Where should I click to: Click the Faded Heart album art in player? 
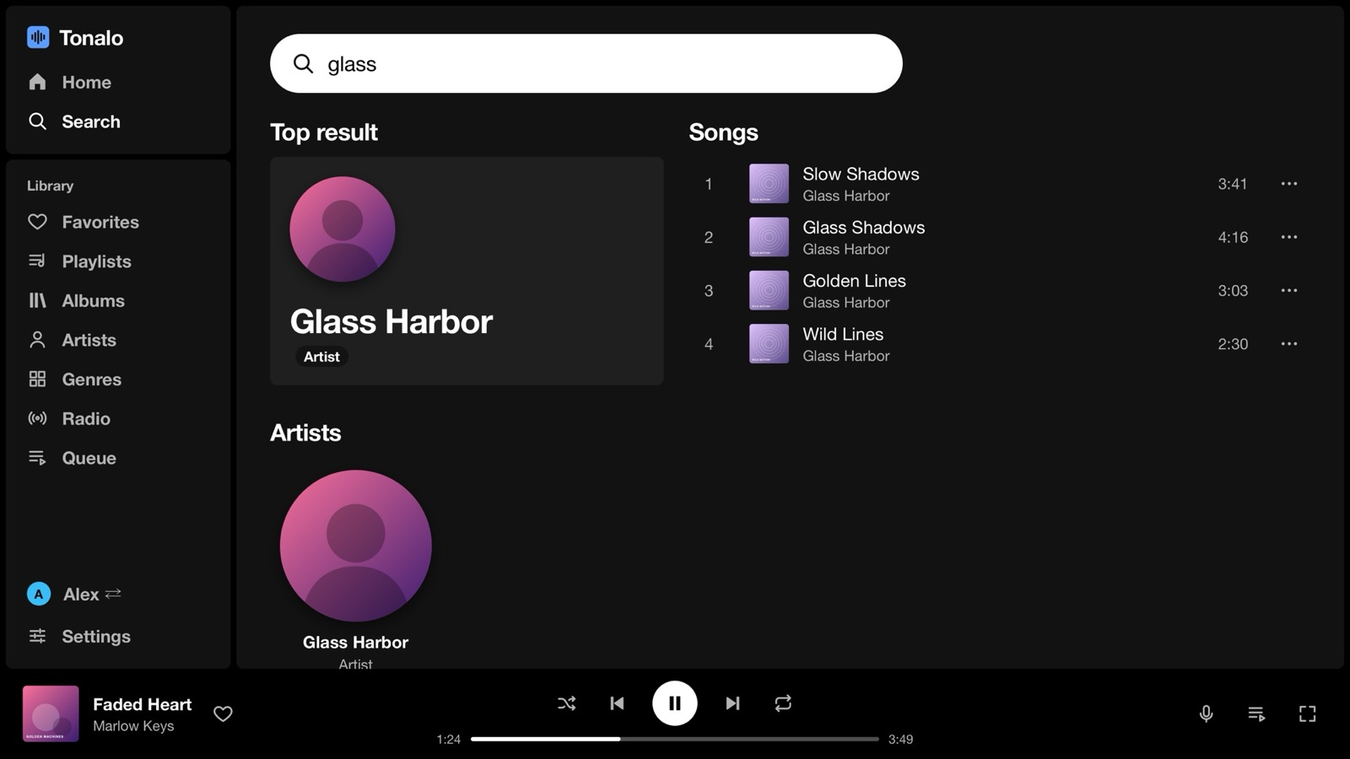(x=51, y=713)
